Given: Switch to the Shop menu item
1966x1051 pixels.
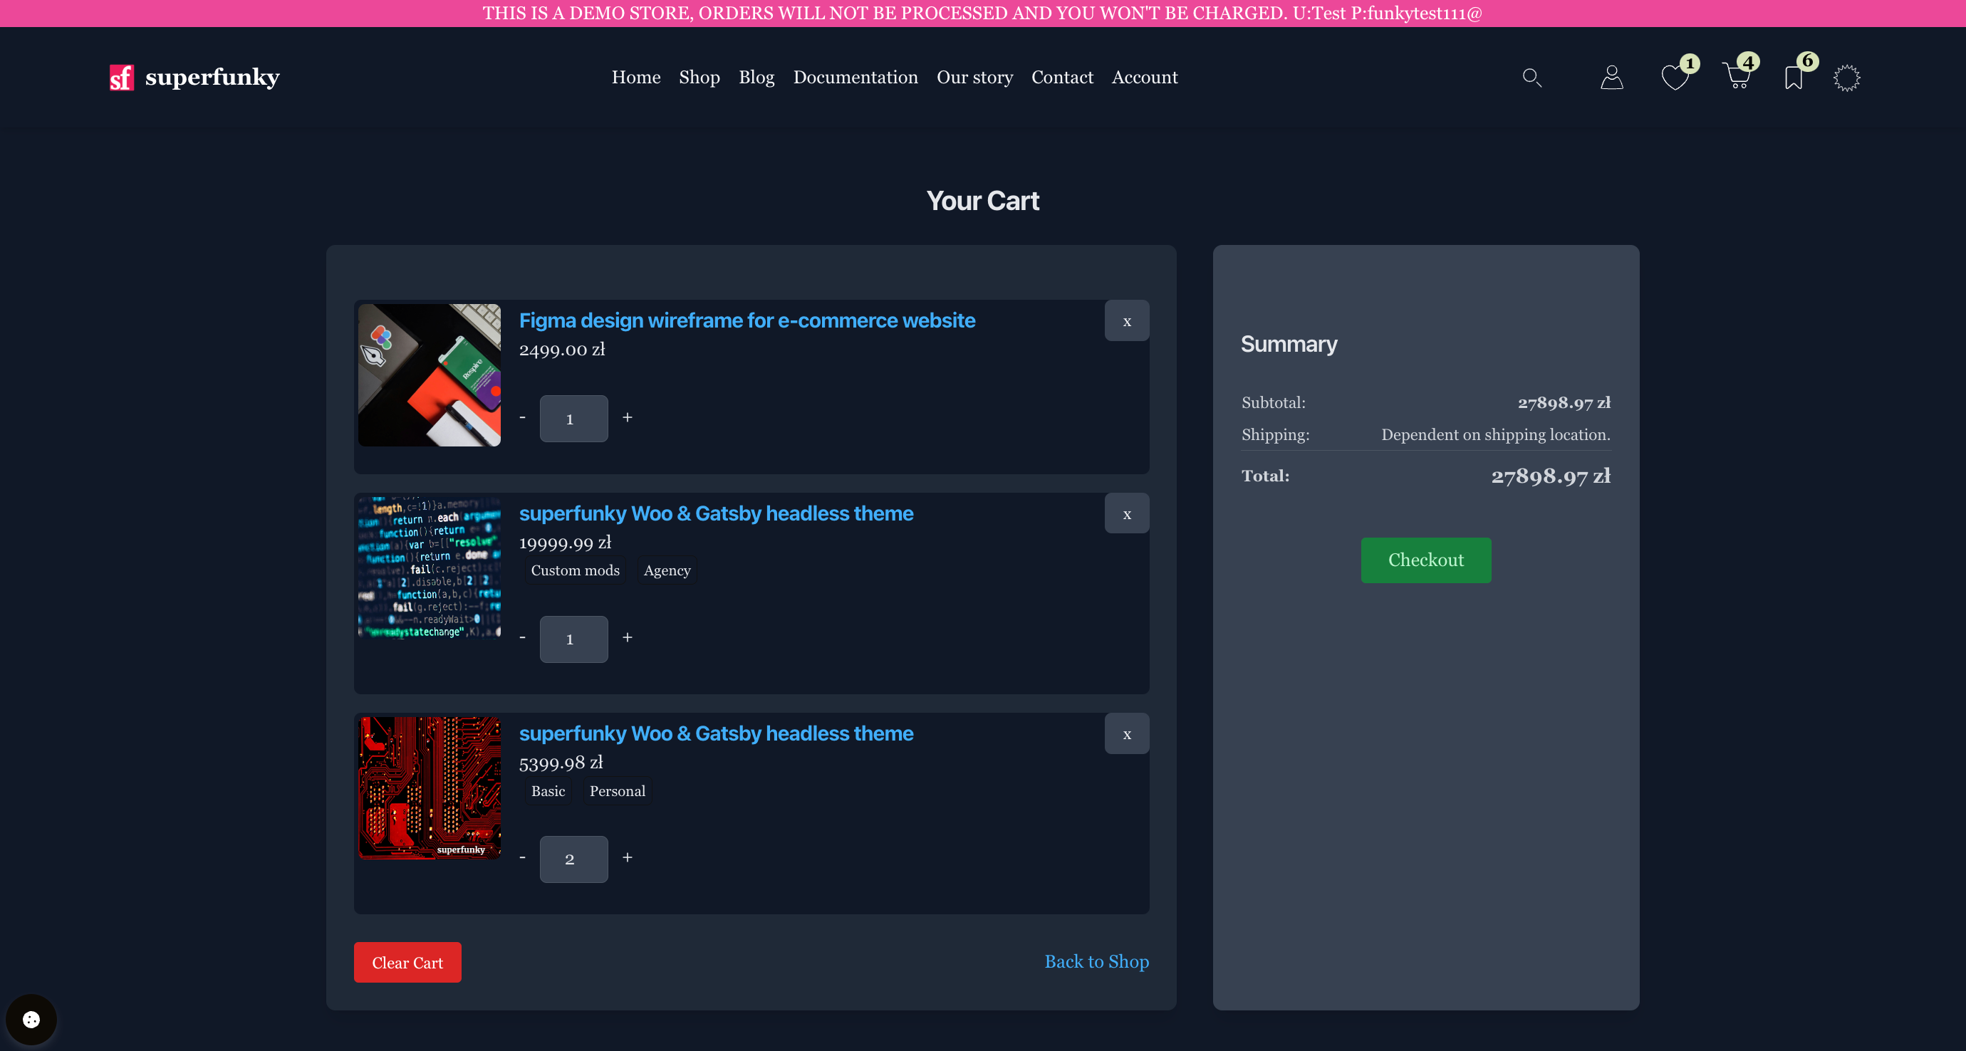Looking at the screenshot, I should [699, 77].
